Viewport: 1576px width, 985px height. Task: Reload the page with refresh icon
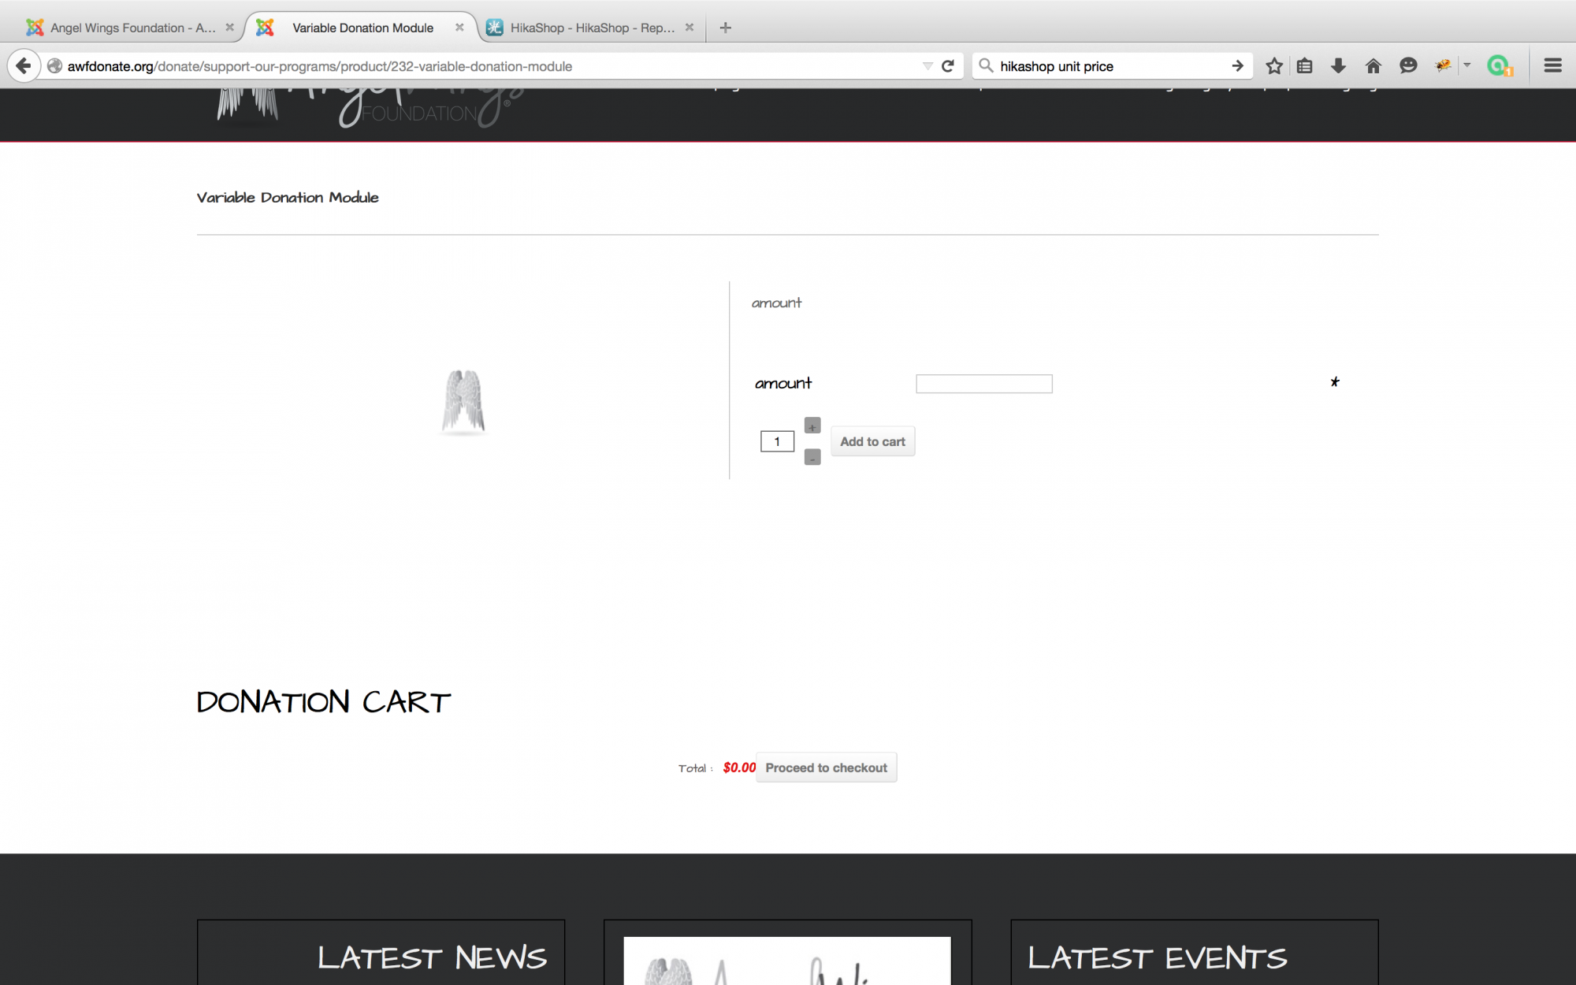pos(948,66)
